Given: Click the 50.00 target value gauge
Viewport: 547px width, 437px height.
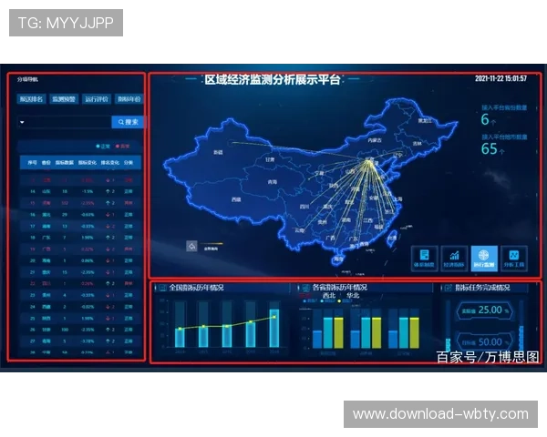Looking at the screenshot, I should click(485, 342).
